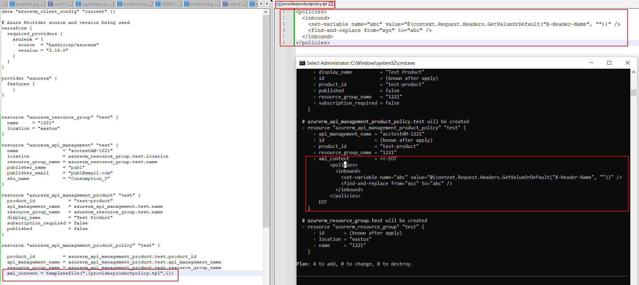Switch to the 19260.tf tab
Viewport: 639px width, 285px height.
point(168,4)
